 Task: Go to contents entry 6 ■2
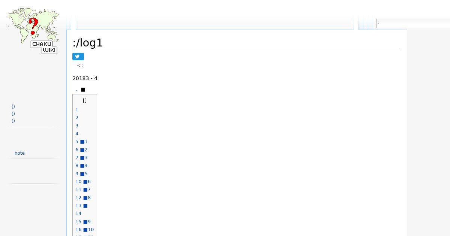[x=81, y=150]
